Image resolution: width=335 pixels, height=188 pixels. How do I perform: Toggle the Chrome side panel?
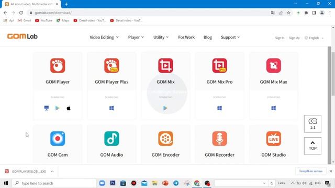pos(314,13)
